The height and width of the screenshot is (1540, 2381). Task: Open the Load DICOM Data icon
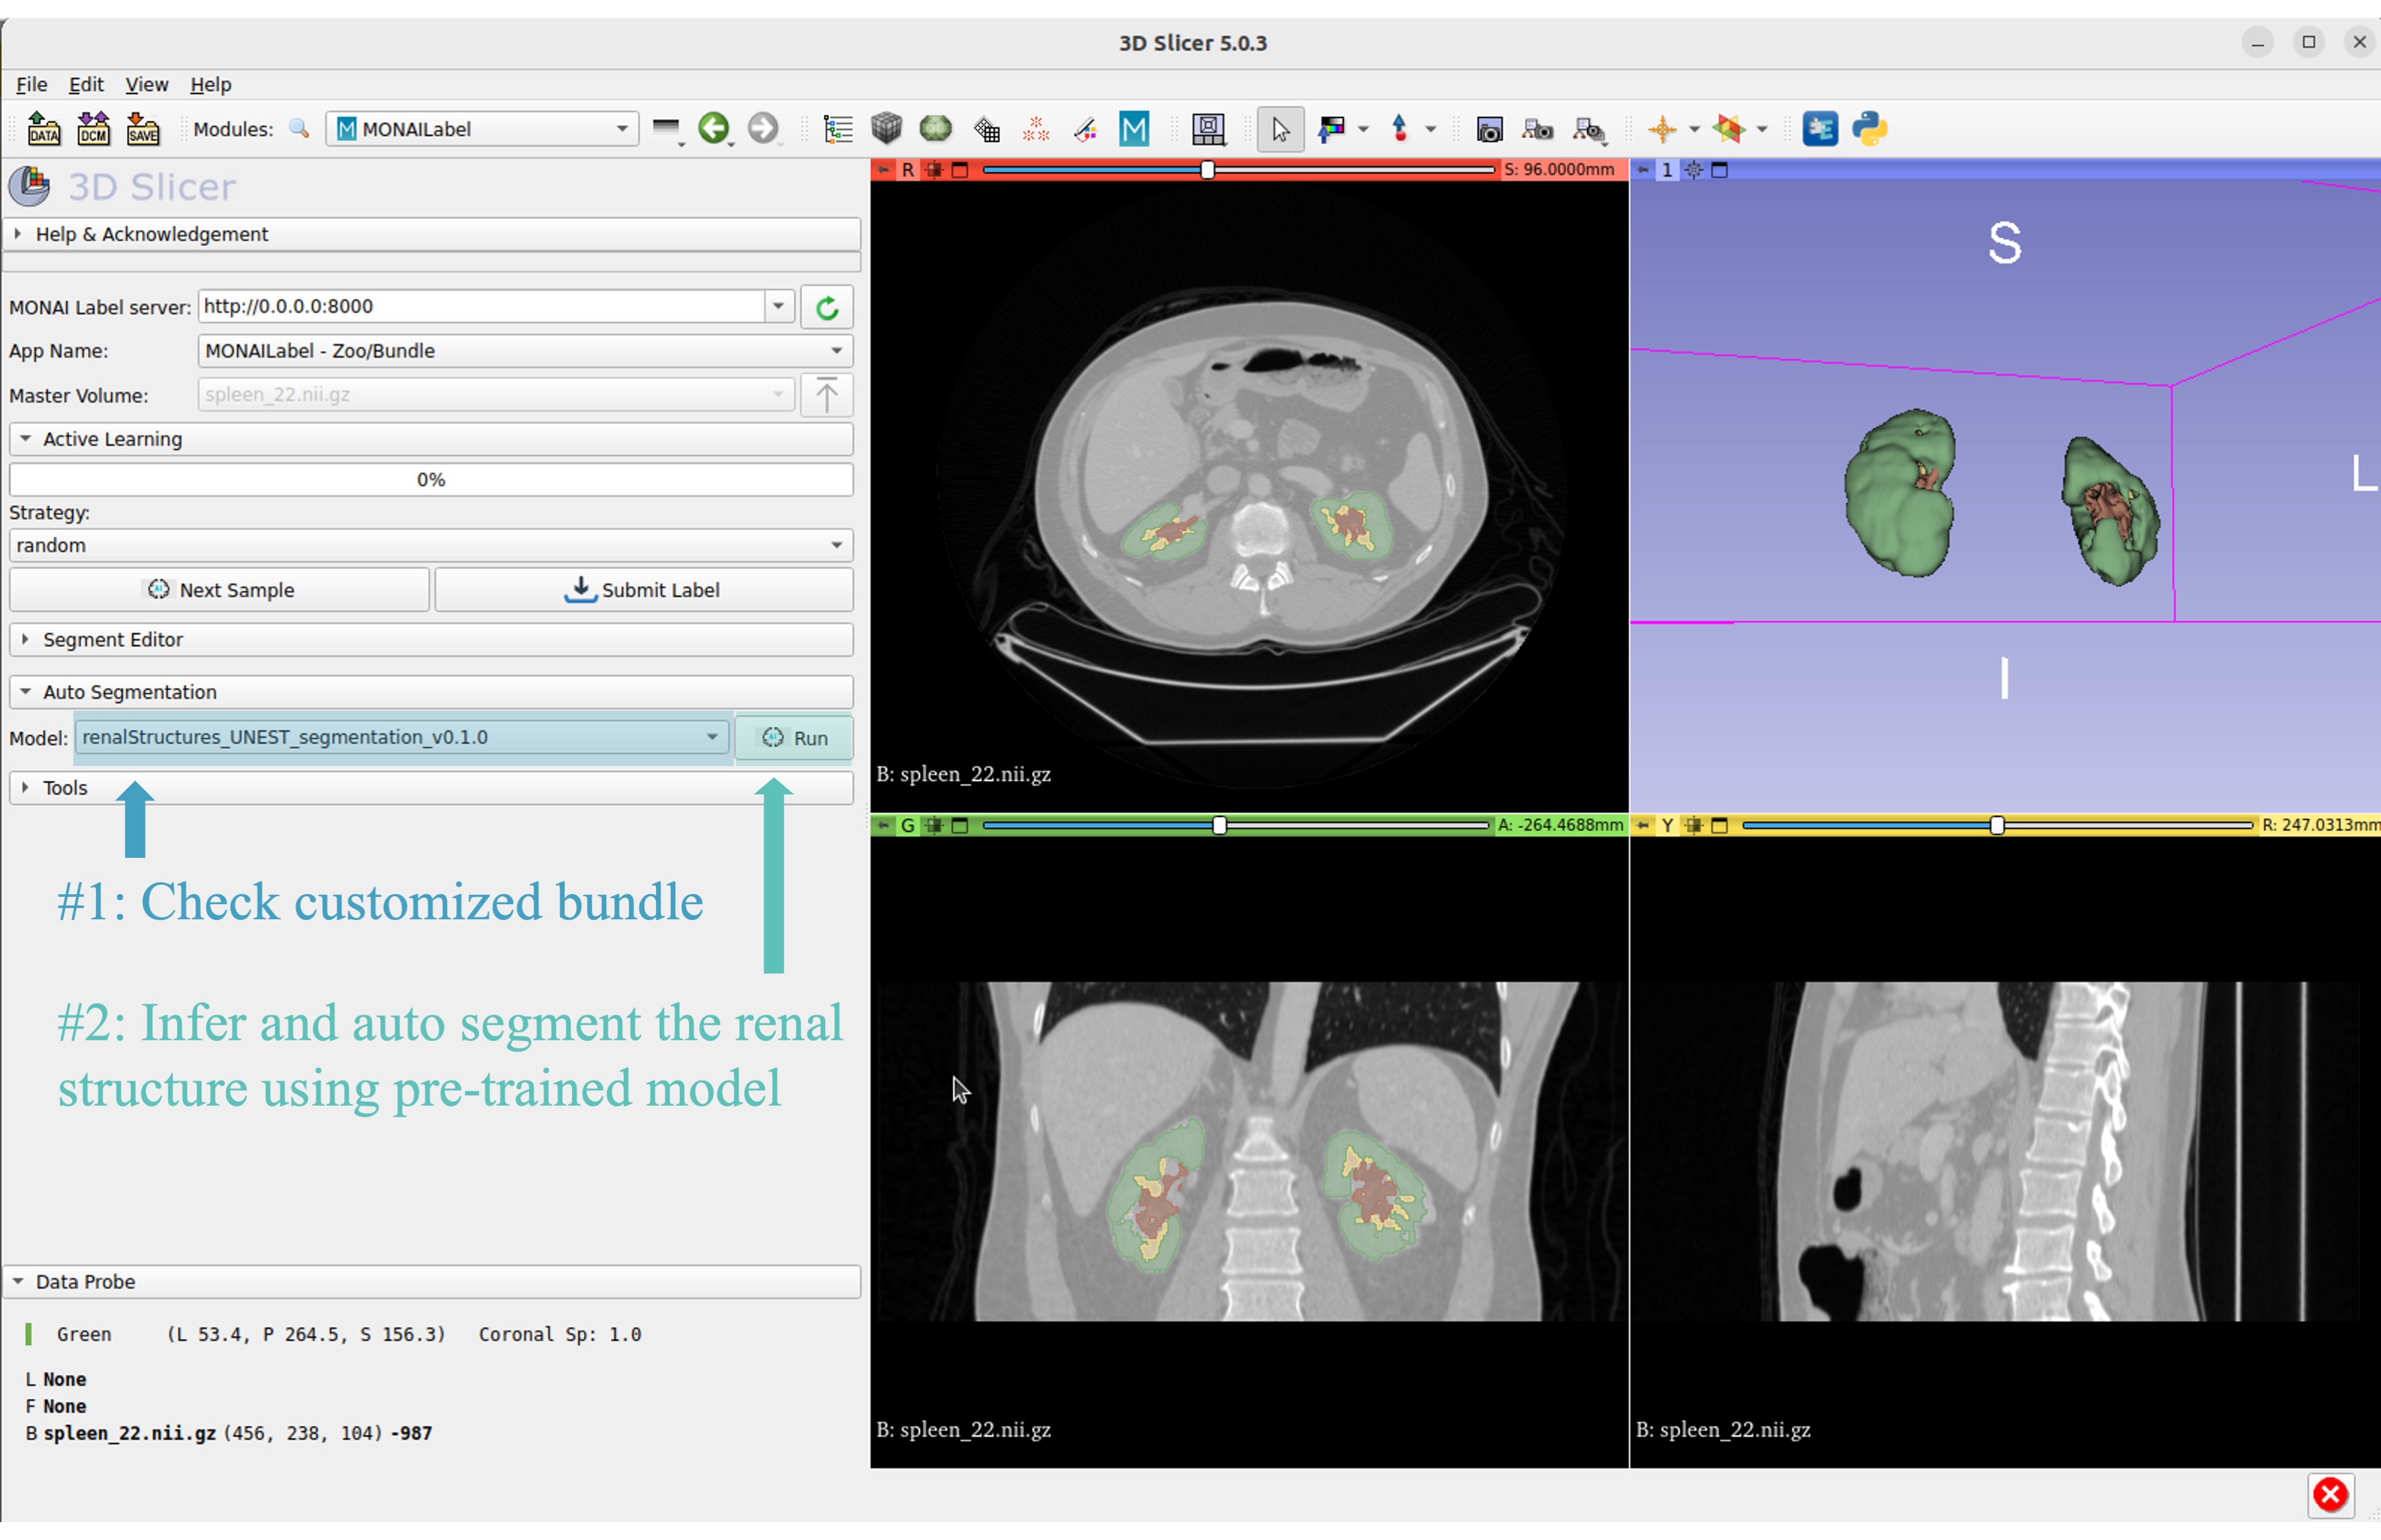pos(93,129)
